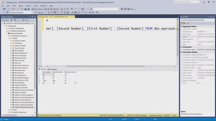Collapse the Aggregate Status section
The width and height of the screenshot is (216, 121).
[181, 26]
